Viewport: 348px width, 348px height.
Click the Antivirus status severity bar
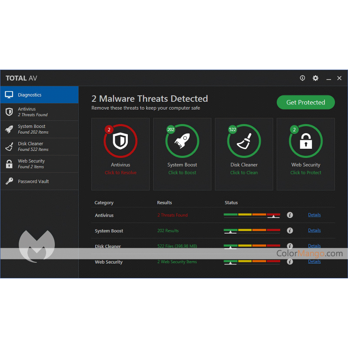252,215
